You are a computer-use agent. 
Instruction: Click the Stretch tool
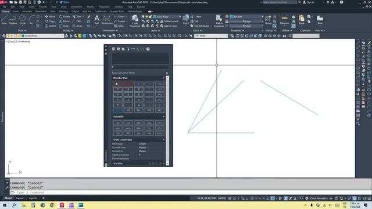51,26
